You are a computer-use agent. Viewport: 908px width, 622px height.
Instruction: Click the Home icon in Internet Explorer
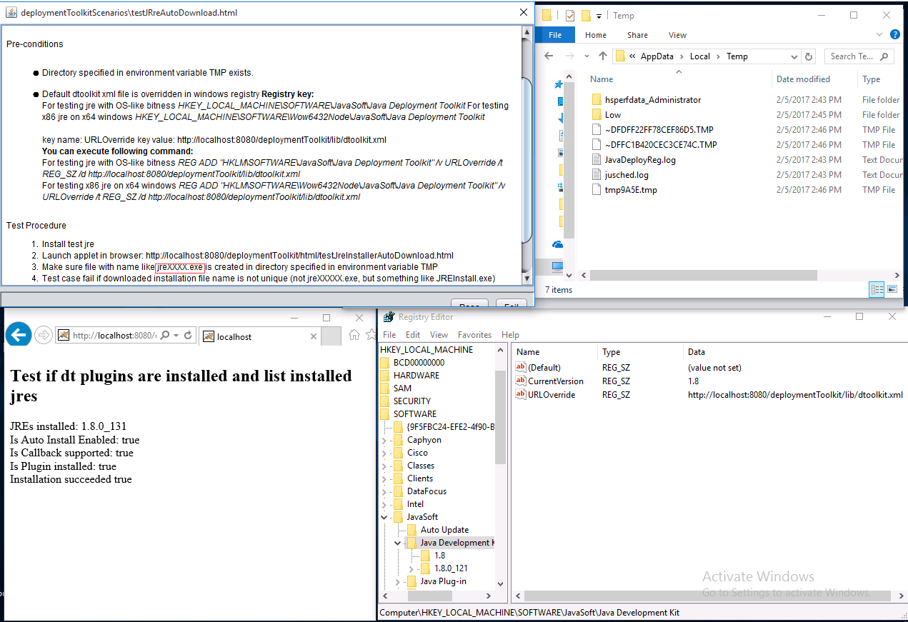pos(354,335)
